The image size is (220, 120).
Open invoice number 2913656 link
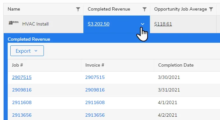95,115
